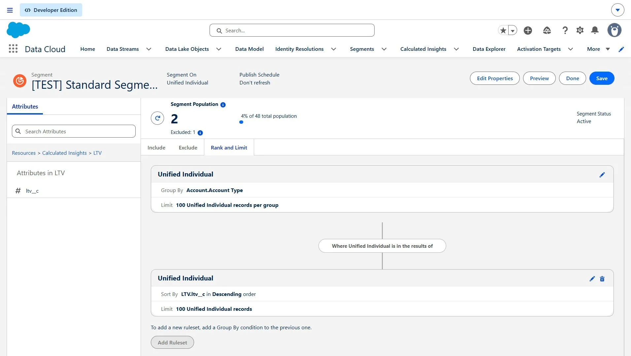This screenshot has height=356, width=631.
Task: Click the ltv__c number attribute icon
Action: [x=18, y=191]
